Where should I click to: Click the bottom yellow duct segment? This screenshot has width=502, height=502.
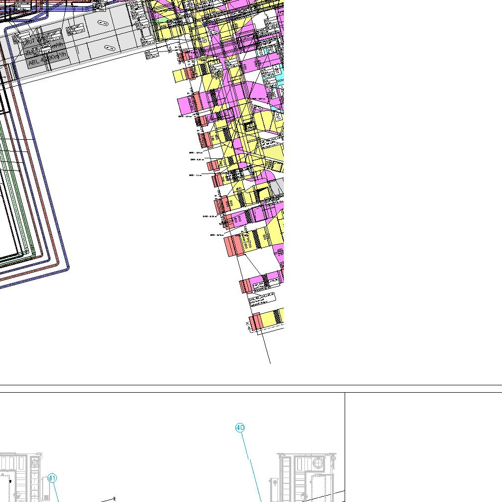270,319
